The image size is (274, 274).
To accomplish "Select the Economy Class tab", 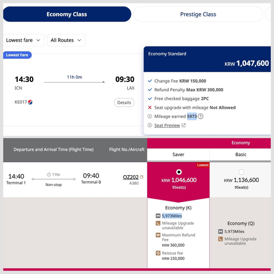I will pyautogui.click(x=67, y=14).
